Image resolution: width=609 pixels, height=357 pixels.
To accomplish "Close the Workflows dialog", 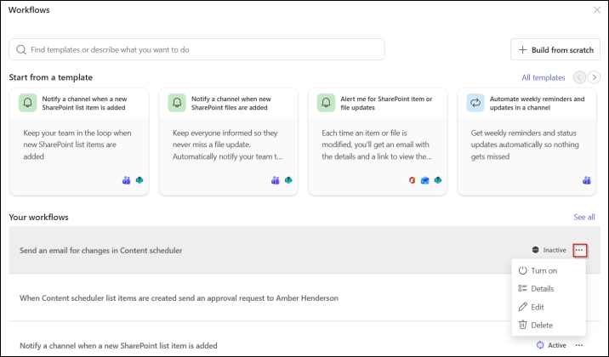I will coord(597,10).
